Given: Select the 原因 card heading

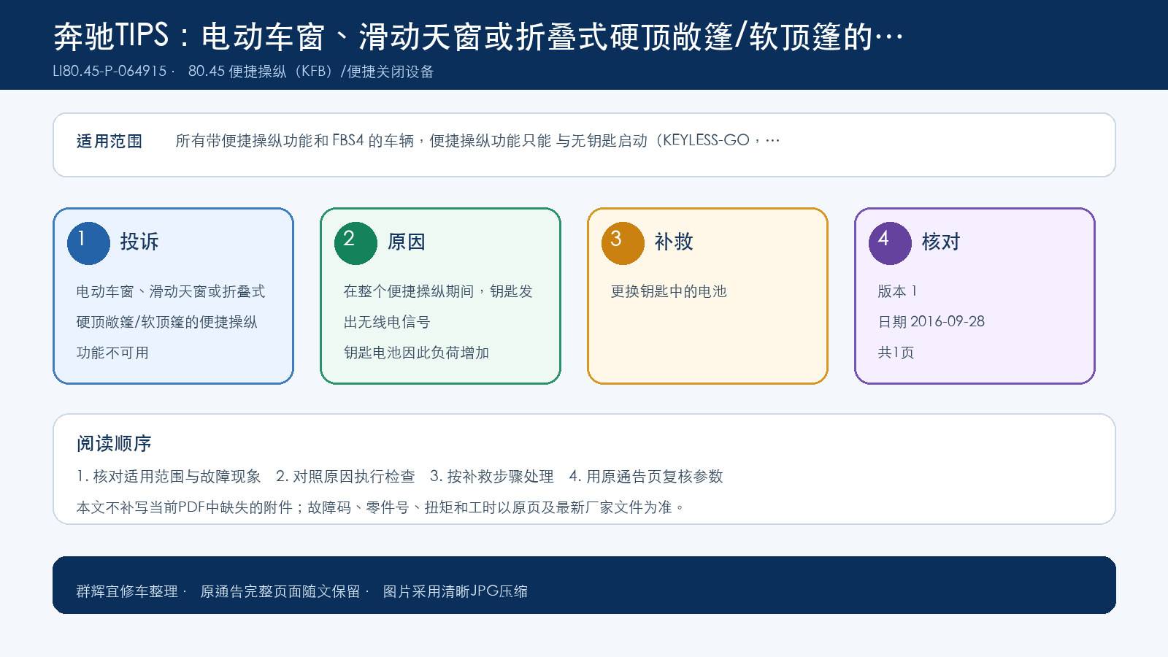Looking at the screenshot, I should click(407, 242).
